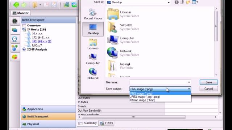Click the horizontal scrollbar right arrow
The width and height of the screenshot is (232, 130).
[216, 117]
